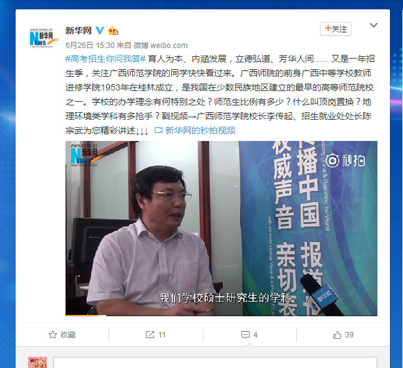Open the post options chevron menu

[x=374, y=25]
